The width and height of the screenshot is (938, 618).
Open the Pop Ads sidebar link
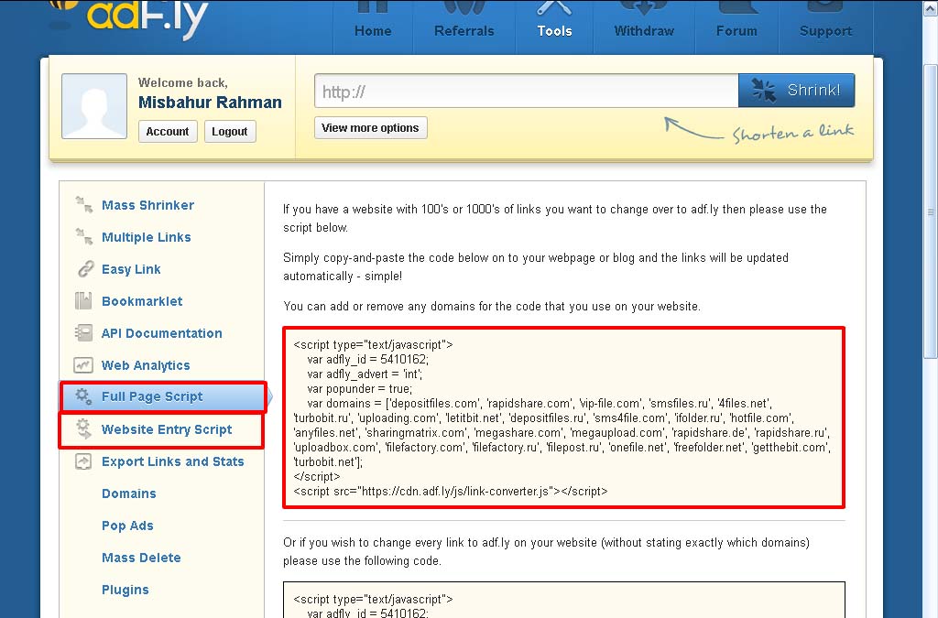[127, 526]
